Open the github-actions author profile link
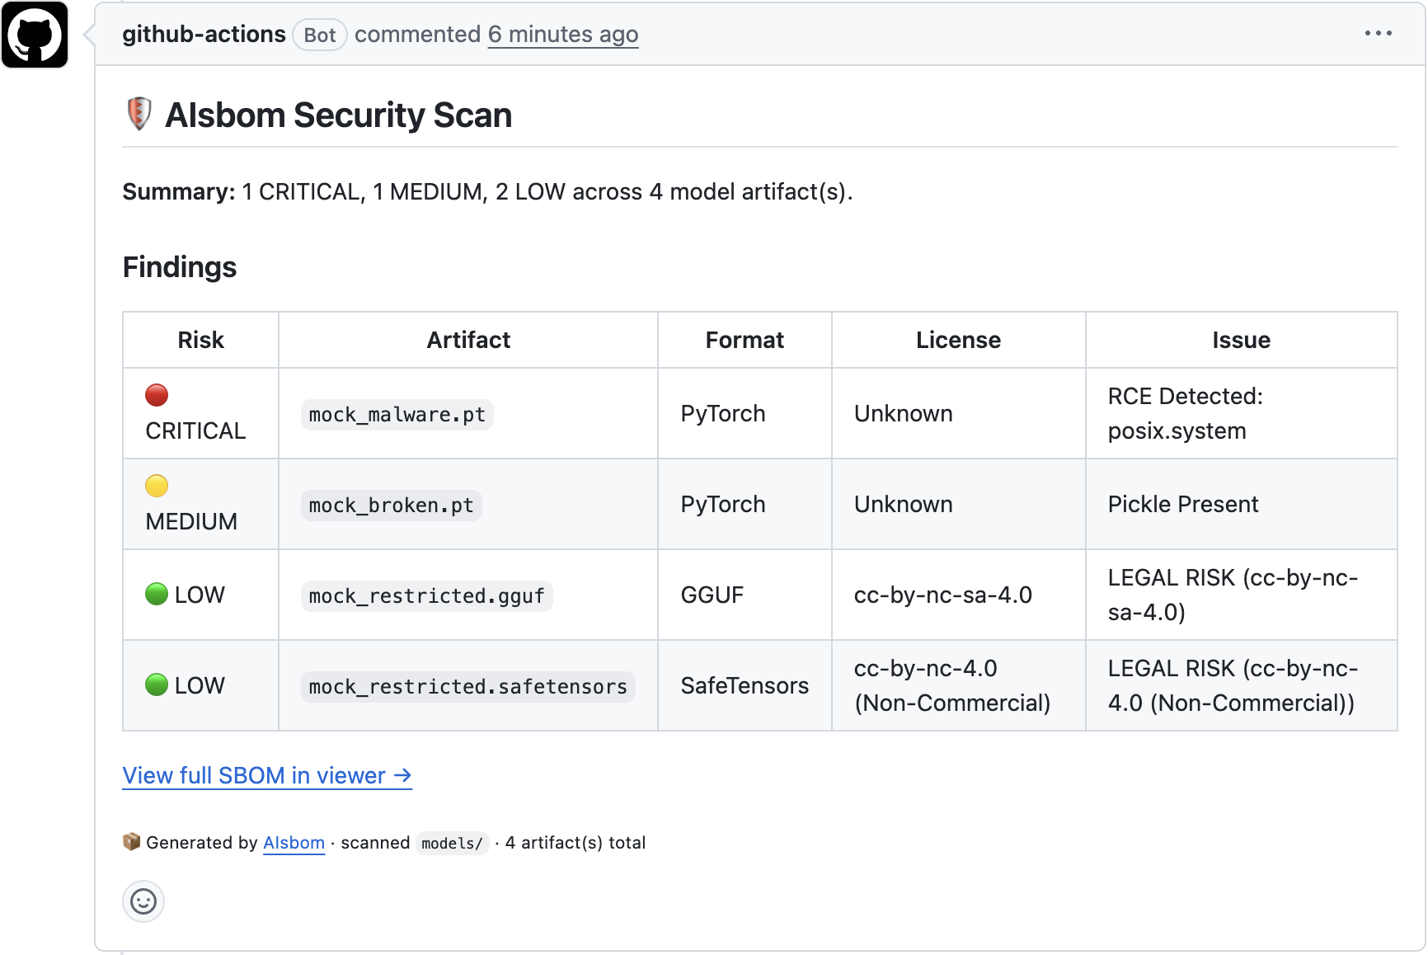Viewport: 1428px width, 955px height. (204, 34)
